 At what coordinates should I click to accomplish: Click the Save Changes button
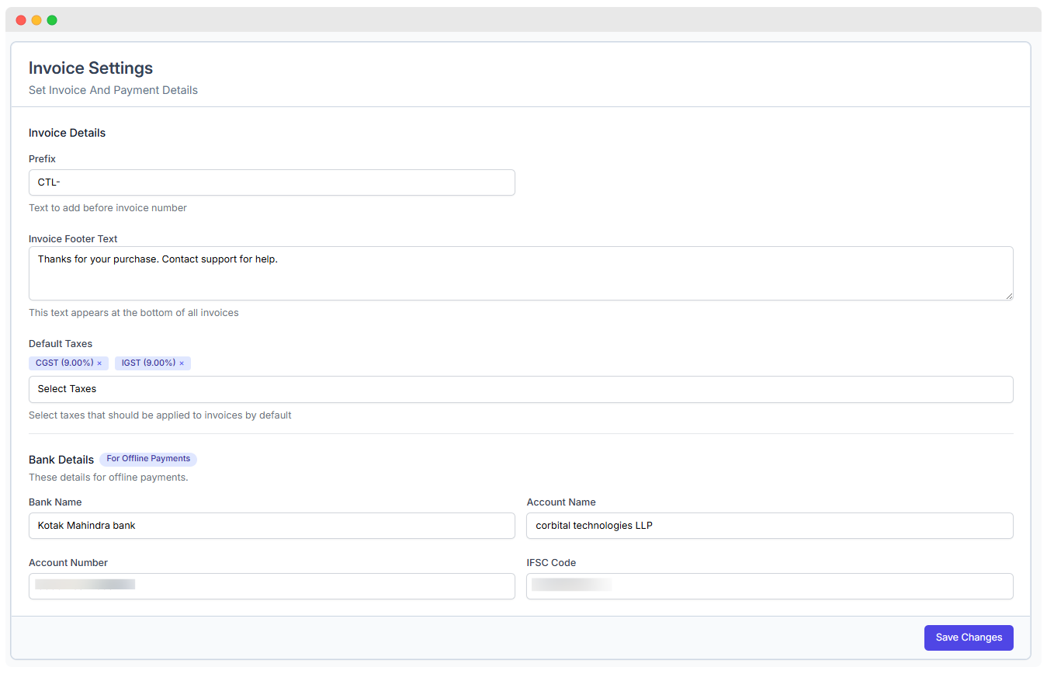pos(969,638)
